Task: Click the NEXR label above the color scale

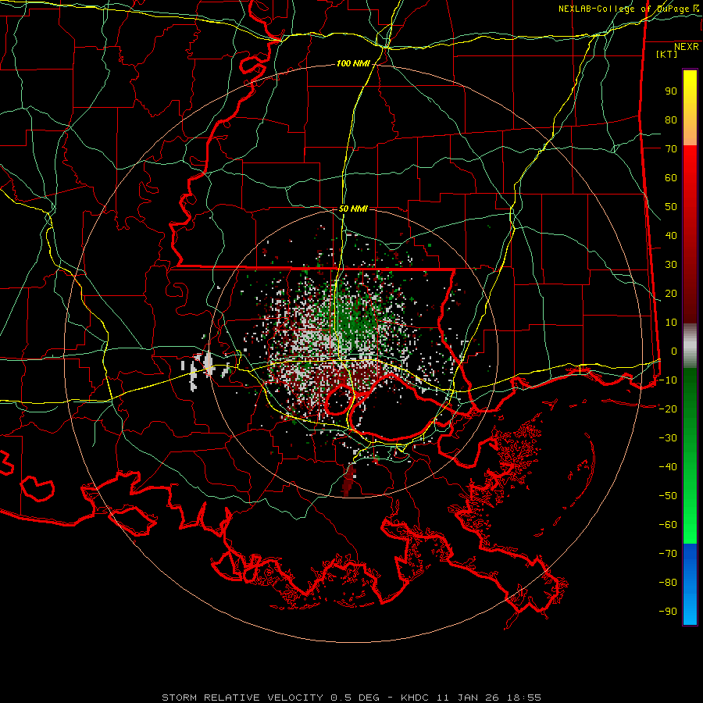Action: [x=687, y=47]
